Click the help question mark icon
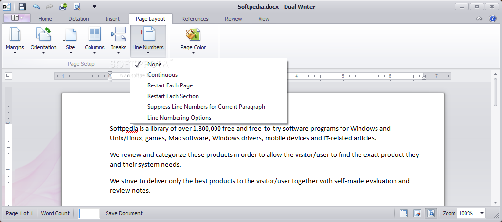Viewport: 502px width, 222px height. 493,18
